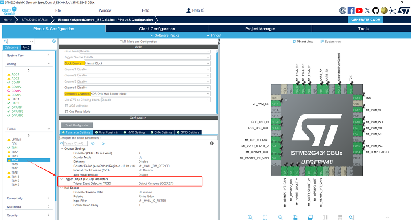The width and height of the screenshot is (411, 220).
Task: Switch to Project Manager tab
Action: pyautogui.click(x=260, y=29)
